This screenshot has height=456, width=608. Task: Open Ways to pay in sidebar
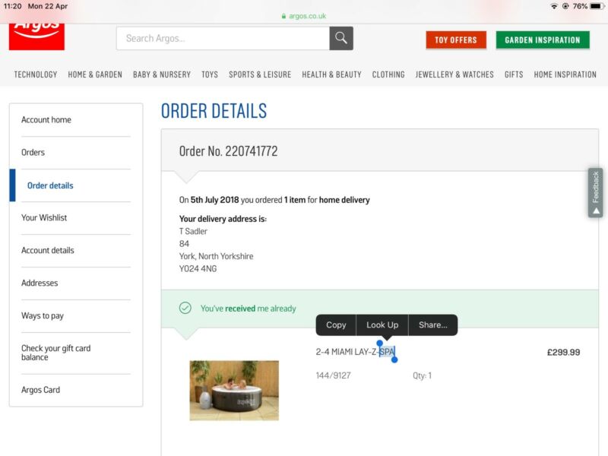click(43, 315)
